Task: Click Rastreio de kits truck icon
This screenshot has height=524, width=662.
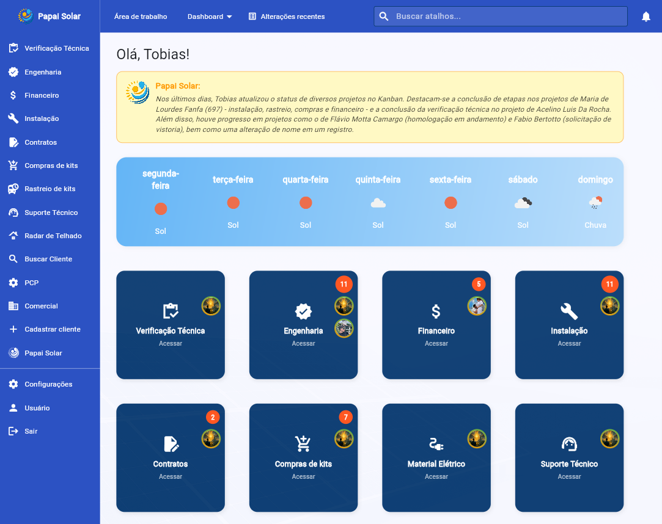Action: coord(13,189)
